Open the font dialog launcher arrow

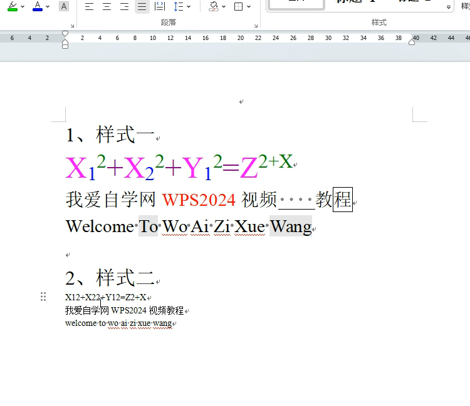pos(72,26)
